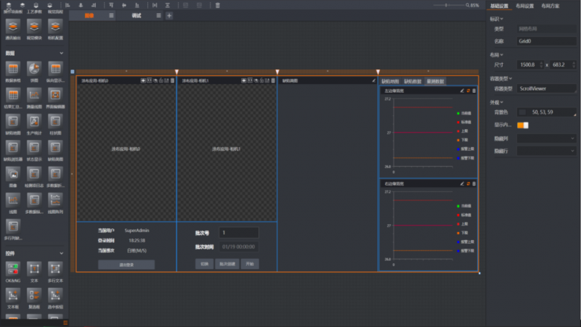Screen dimensions: 581x327
Task: Click the add new page plus button
Action: (168, 15)
